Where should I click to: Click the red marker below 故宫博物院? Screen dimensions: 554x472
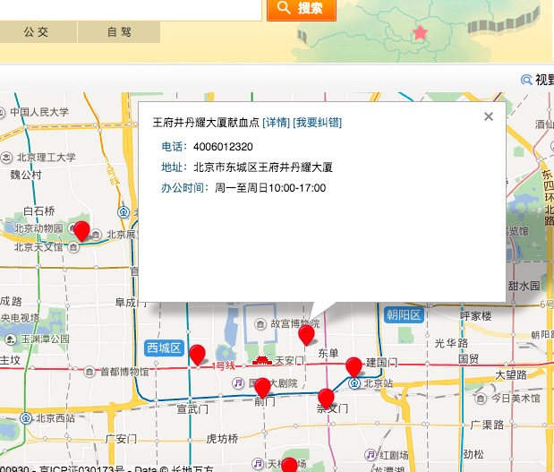point(306,335)
